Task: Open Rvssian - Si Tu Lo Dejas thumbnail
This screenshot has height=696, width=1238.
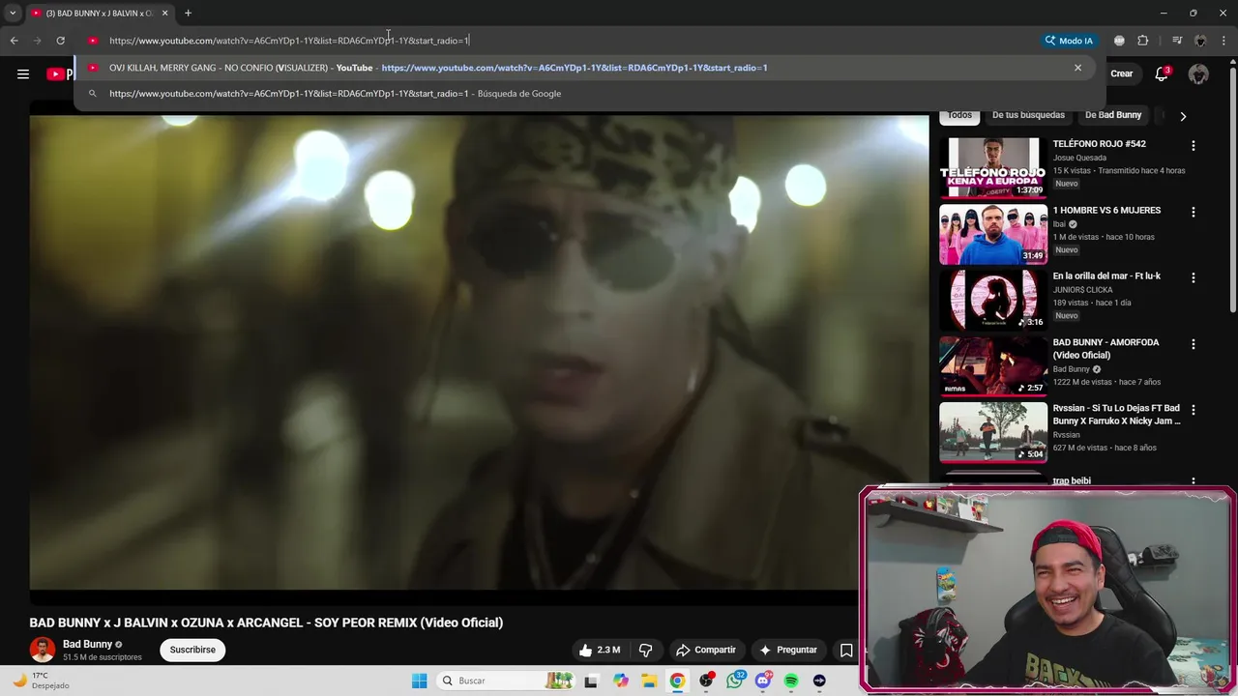Action: click(993, 432)
